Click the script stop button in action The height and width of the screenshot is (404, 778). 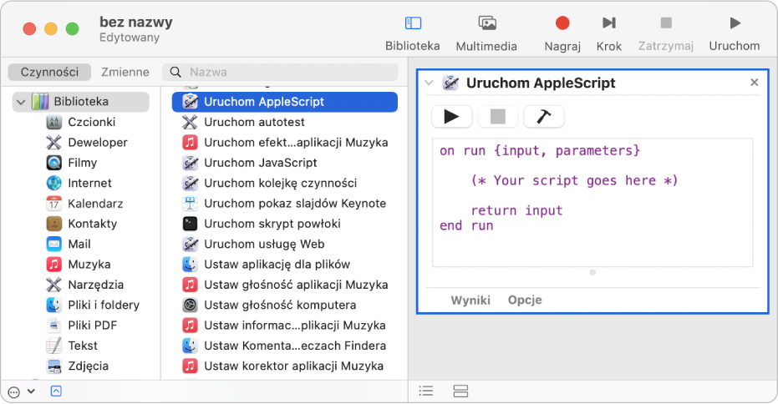(498, 117)
